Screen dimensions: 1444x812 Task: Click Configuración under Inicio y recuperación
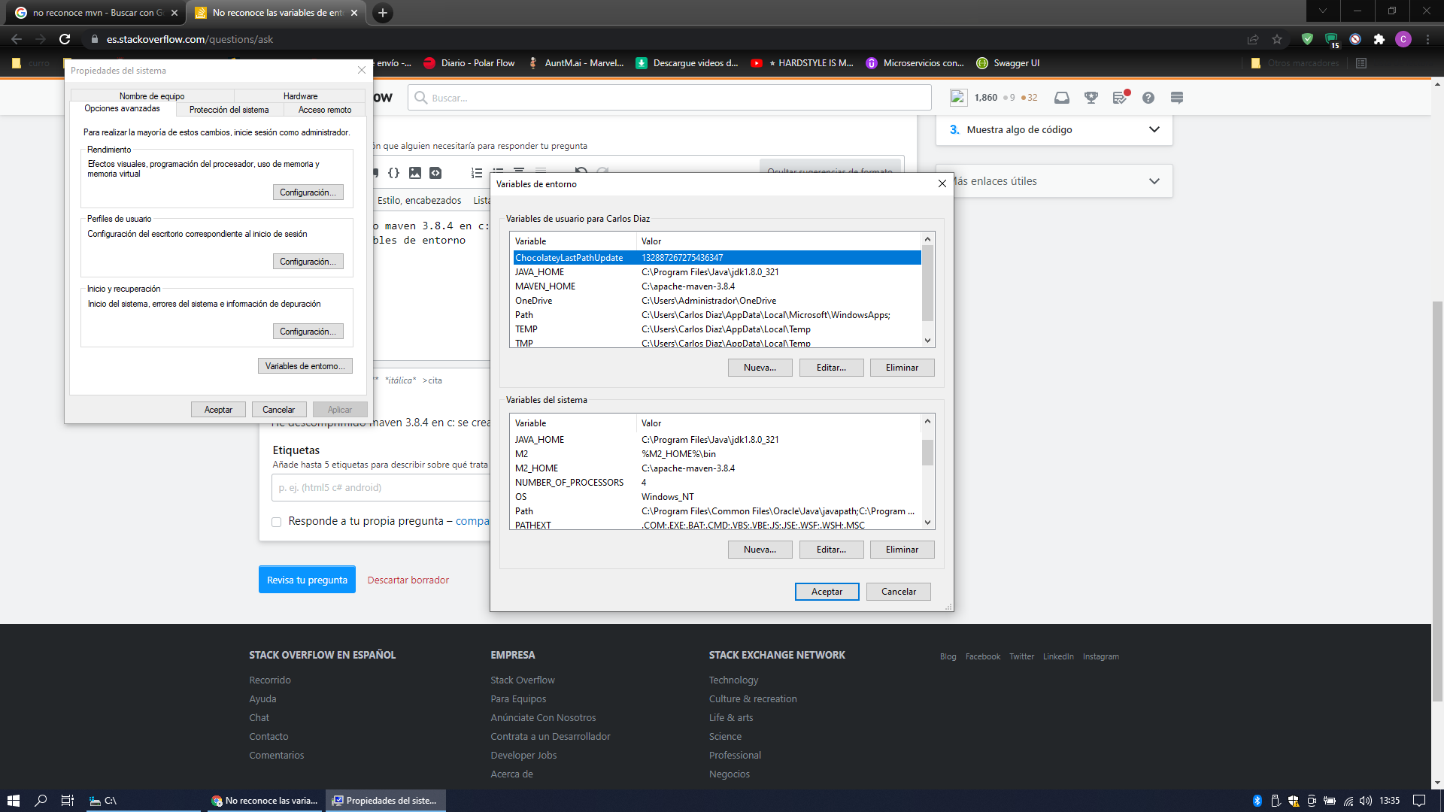308,332
